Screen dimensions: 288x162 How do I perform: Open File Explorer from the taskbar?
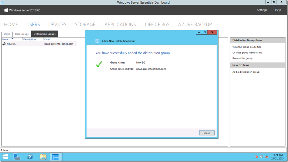click(x=43, y=157)
